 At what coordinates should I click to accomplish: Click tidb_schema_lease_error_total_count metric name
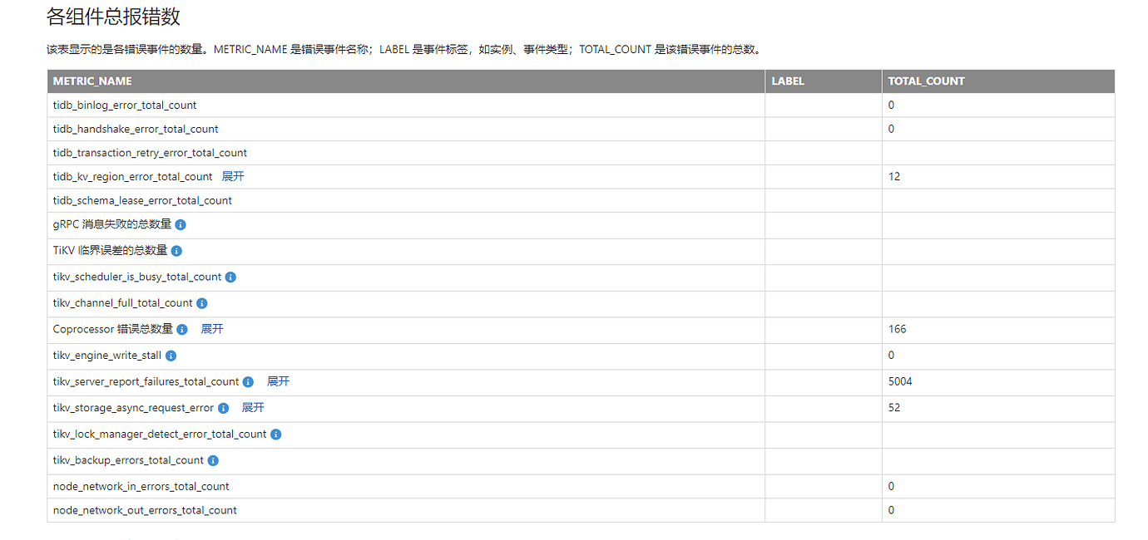[142, 200]
